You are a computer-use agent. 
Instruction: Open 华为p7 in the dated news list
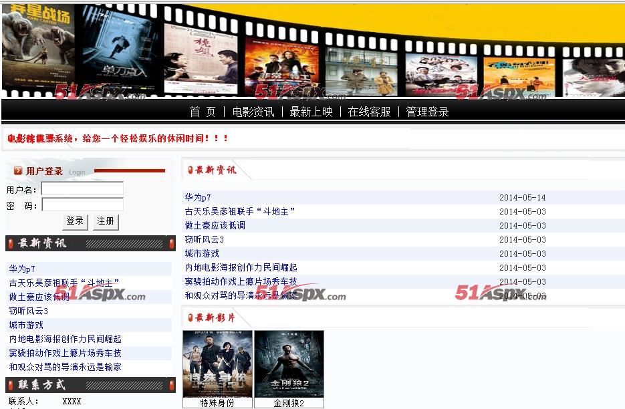coord(198,197)
